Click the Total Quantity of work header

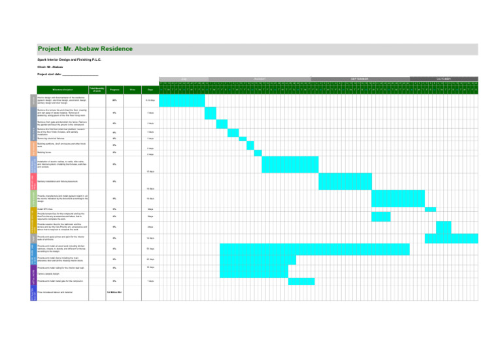(97, 90)
